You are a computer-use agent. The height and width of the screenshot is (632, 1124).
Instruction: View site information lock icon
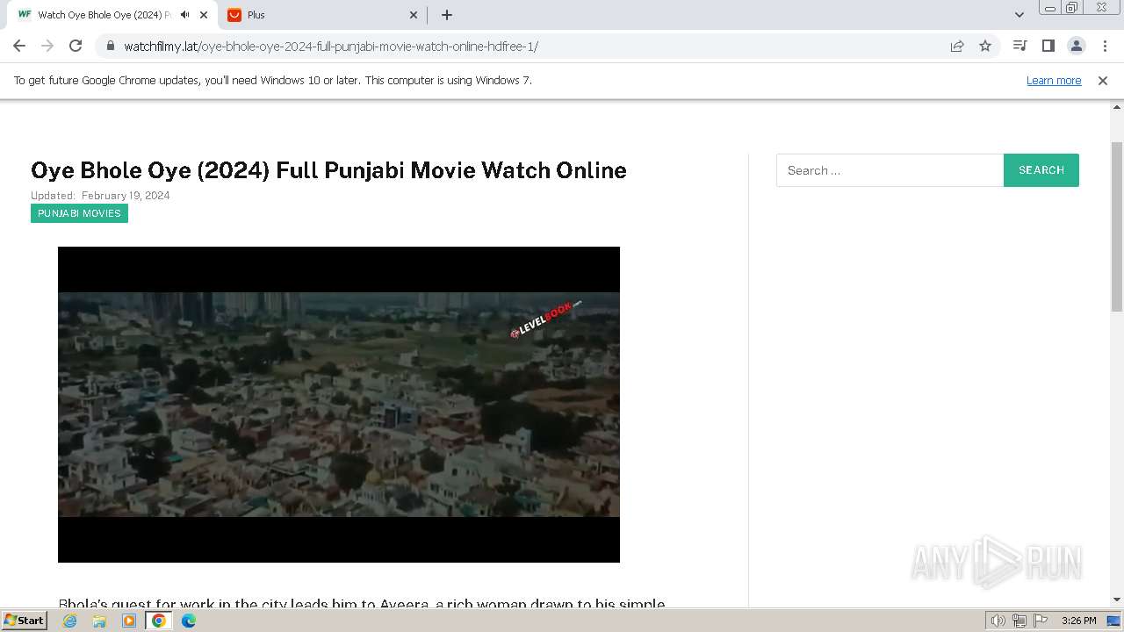(x=110, y=46)
